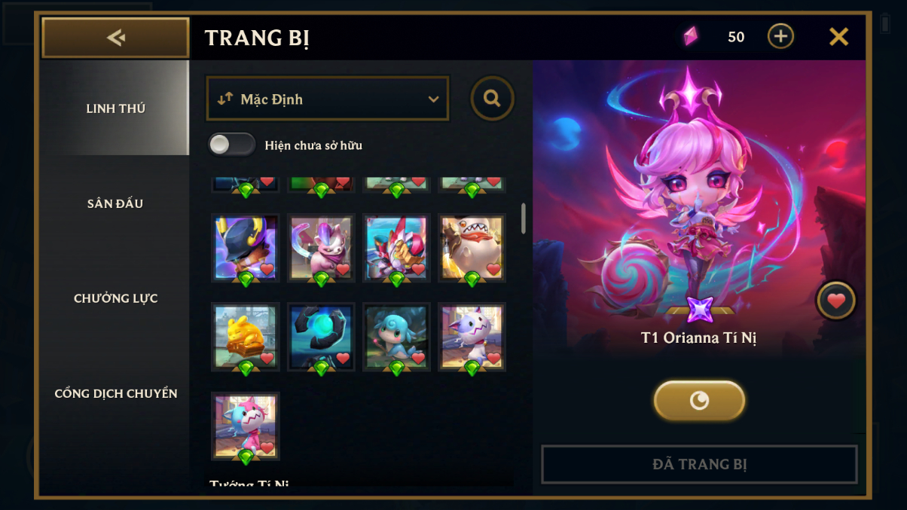907x510 pixels.
Task: Toggle heart on the golden shark pet thumbnail
Action: [x=493, y=270]
